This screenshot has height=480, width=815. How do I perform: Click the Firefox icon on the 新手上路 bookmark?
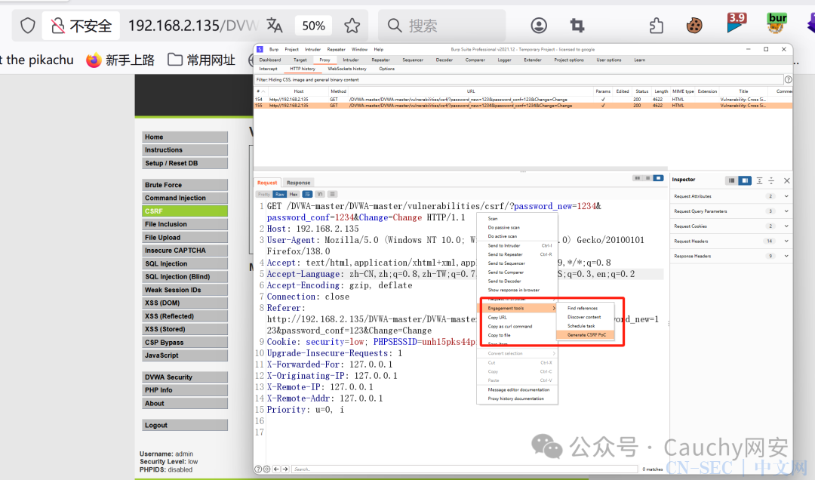pos(94,60)
